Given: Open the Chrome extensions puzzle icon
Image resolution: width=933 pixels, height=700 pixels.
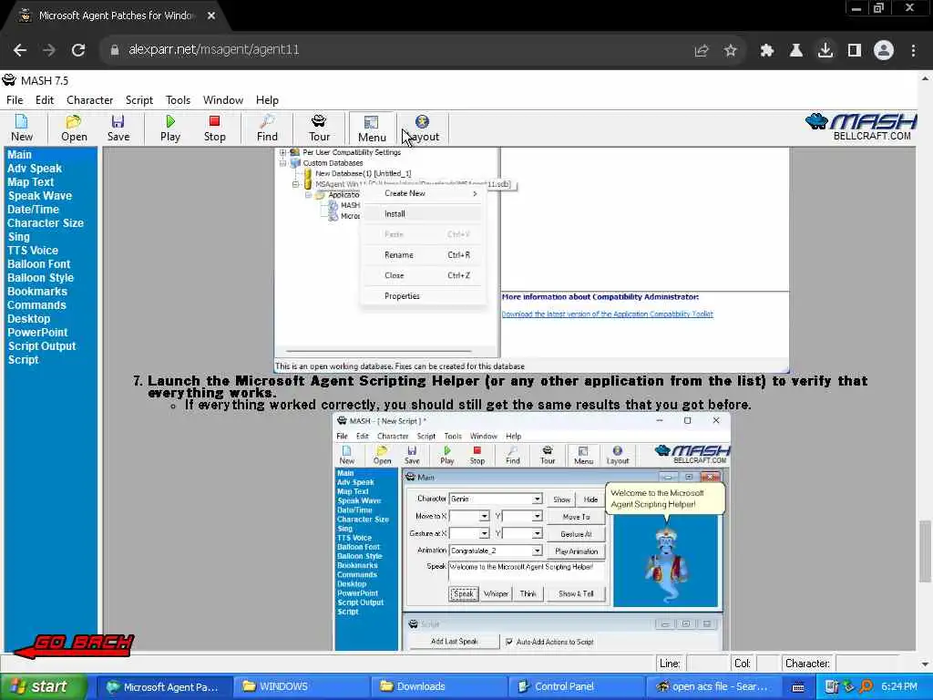Looking at the screenshot, I should tap(767, 51).
